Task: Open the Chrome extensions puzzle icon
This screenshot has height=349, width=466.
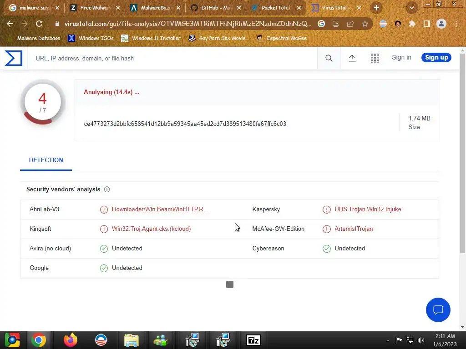Action: pos(412,24)
